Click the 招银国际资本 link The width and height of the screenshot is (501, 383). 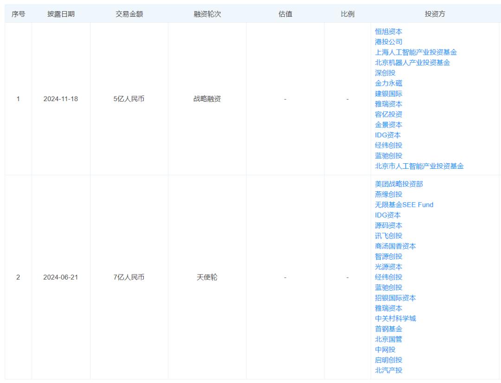[x=395, y=298]
